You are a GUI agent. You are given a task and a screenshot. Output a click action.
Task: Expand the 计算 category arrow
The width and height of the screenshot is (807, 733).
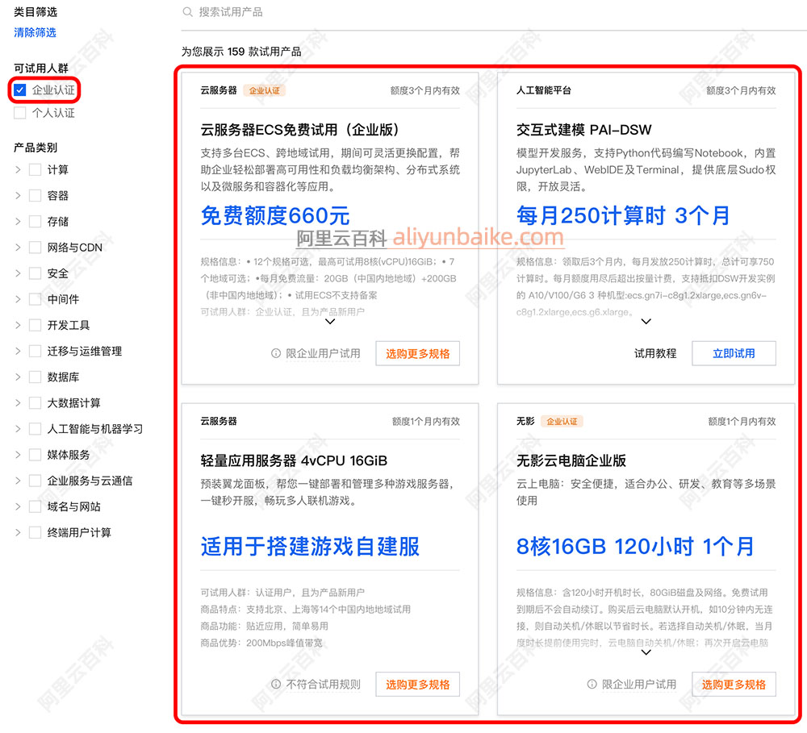click(18, 170)
